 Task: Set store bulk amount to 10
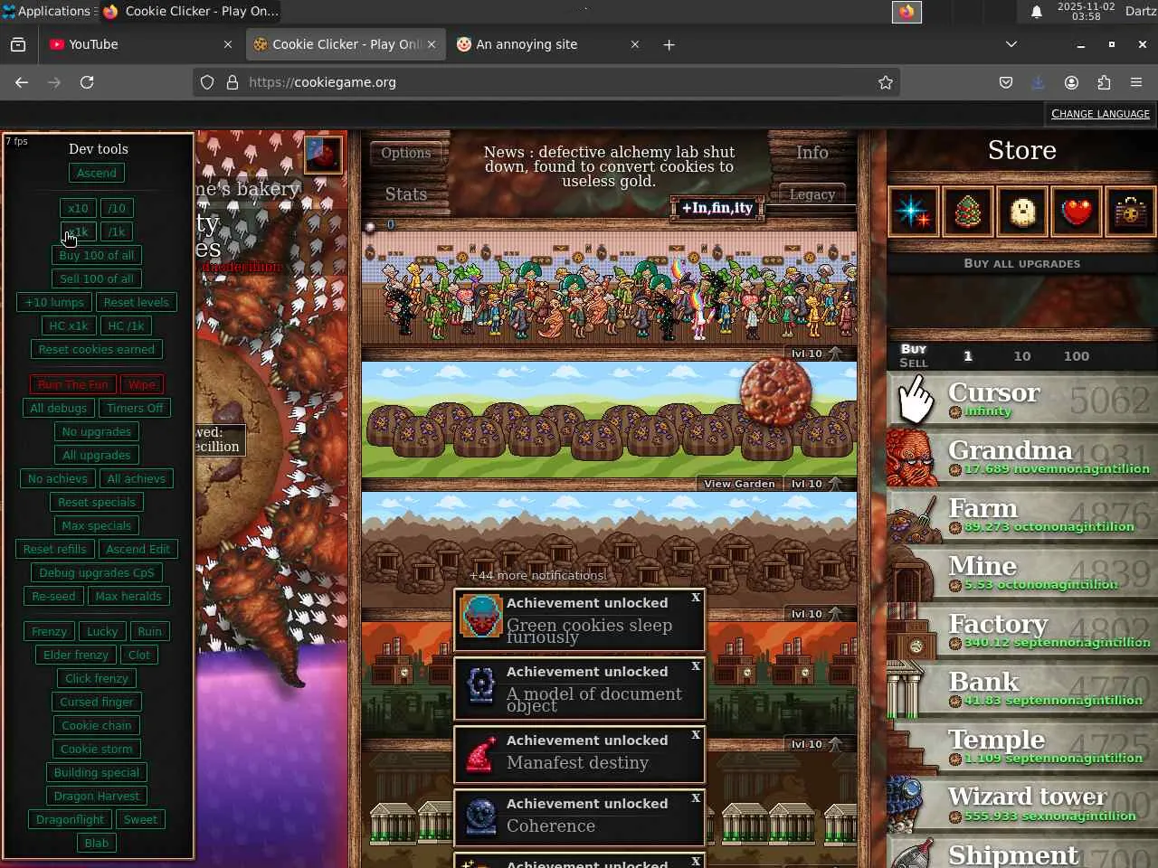(x=1022, y=356)
